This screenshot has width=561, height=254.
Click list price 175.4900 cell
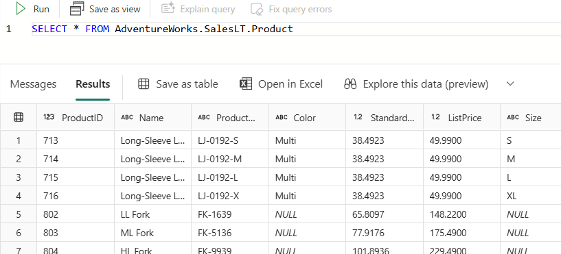(462, 233)
